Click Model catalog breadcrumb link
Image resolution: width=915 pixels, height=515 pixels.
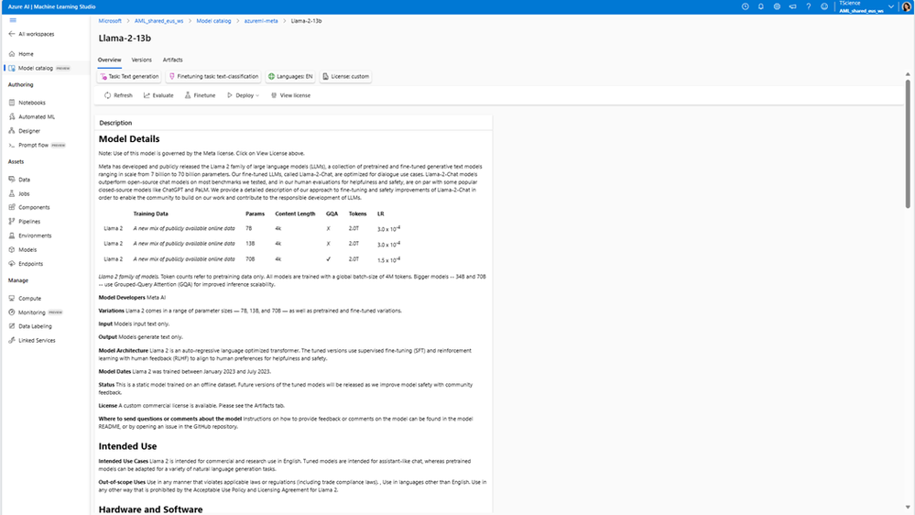[213, 21]
